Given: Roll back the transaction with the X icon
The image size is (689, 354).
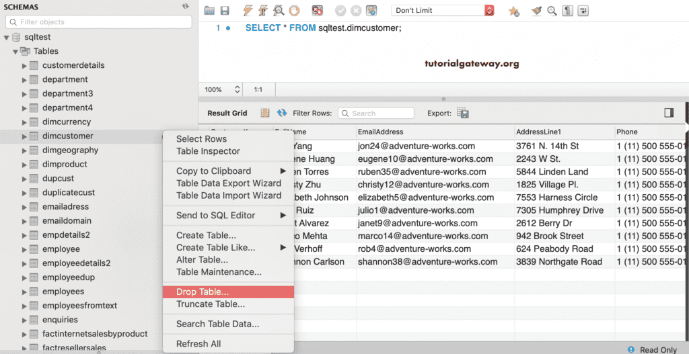Looking at the screenshot, I should 356,11.
